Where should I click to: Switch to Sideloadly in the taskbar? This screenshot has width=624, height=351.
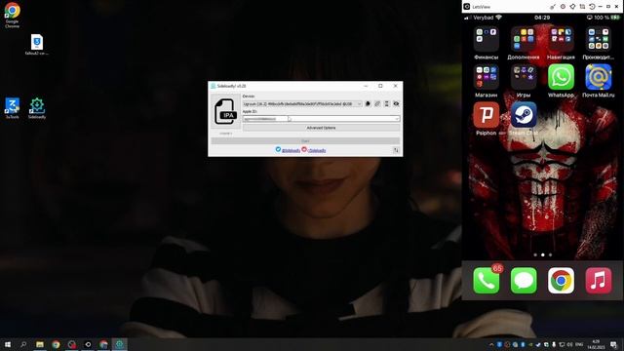[x=119, y=344]
